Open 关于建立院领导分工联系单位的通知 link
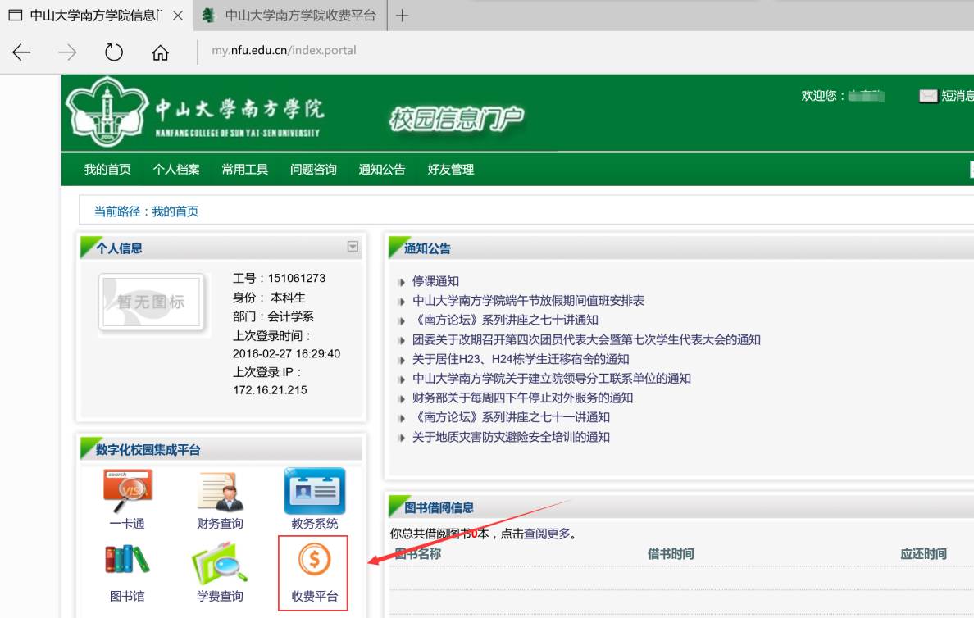 coord(552,378)
